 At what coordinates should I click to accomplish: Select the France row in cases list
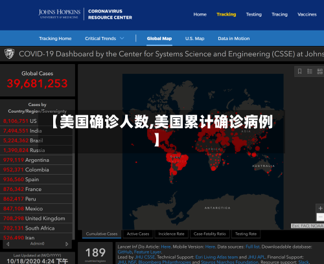[x=36, y=189]
